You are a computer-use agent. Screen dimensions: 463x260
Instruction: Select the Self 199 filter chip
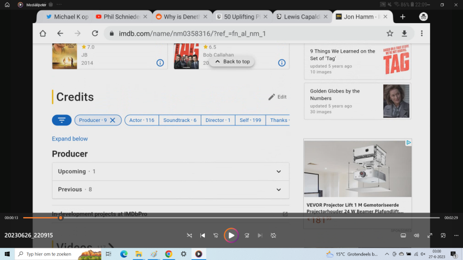click(x=251, y=120)
